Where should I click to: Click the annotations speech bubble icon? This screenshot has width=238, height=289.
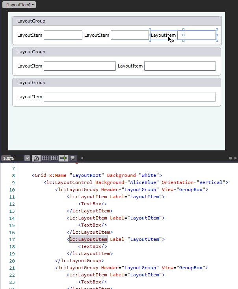pyautogui.click(x=73, y=158)
